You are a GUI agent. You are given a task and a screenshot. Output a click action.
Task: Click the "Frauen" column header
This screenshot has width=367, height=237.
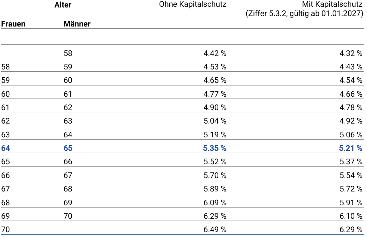pos(13,24)
